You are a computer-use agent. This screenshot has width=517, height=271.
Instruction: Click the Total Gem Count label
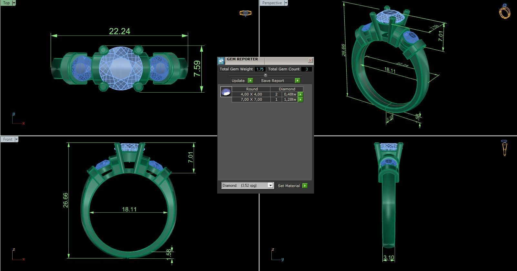click(x=284, y=69)
